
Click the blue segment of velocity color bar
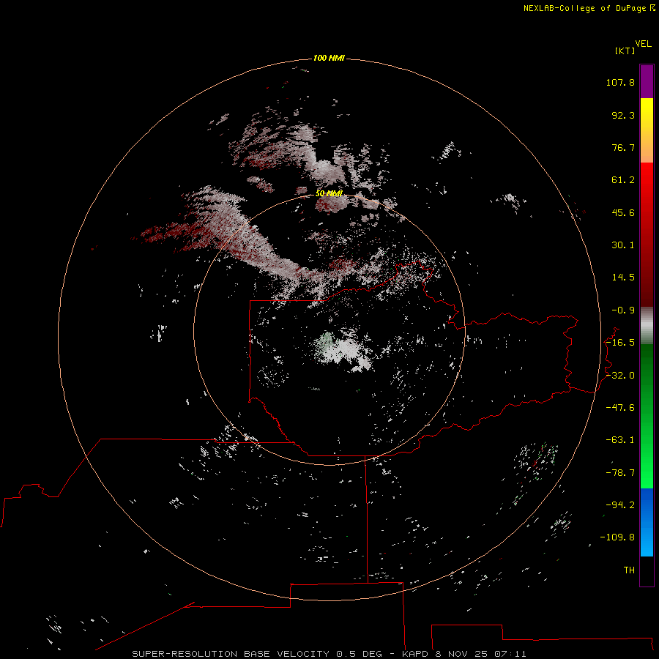click(647, 522)
